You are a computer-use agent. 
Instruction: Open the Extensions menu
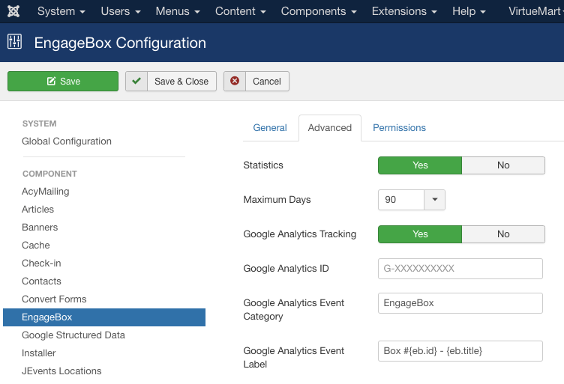coord(404,11)
